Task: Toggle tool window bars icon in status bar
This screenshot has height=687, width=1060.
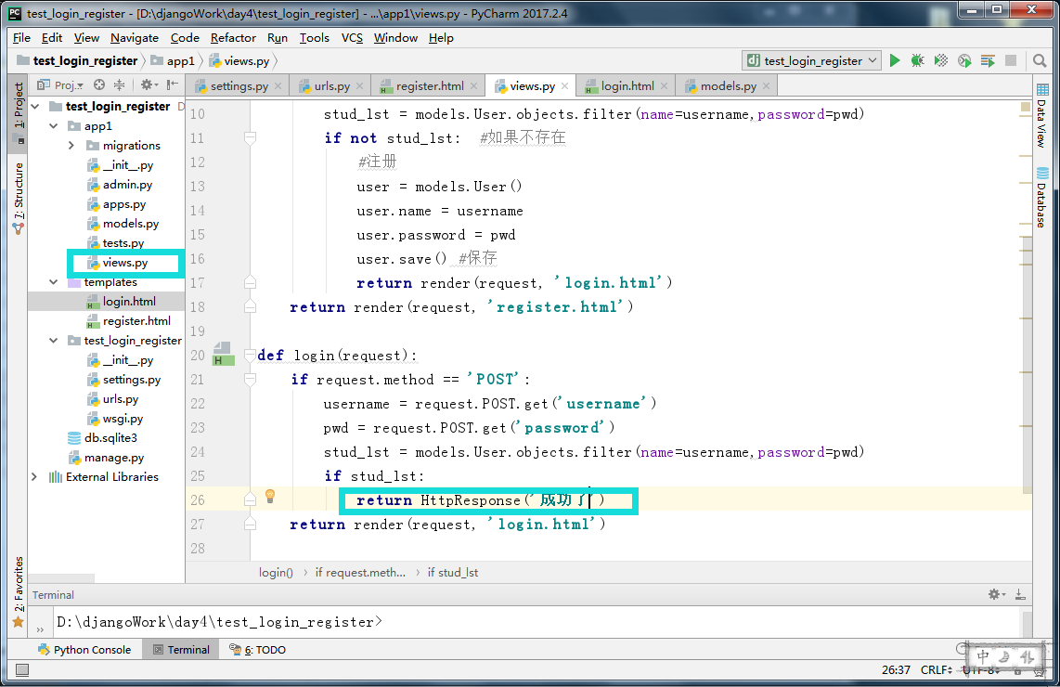Action: [22, 670]
